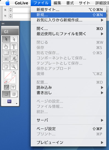Select the black arrow Selection tool

[x=6, y=39]
